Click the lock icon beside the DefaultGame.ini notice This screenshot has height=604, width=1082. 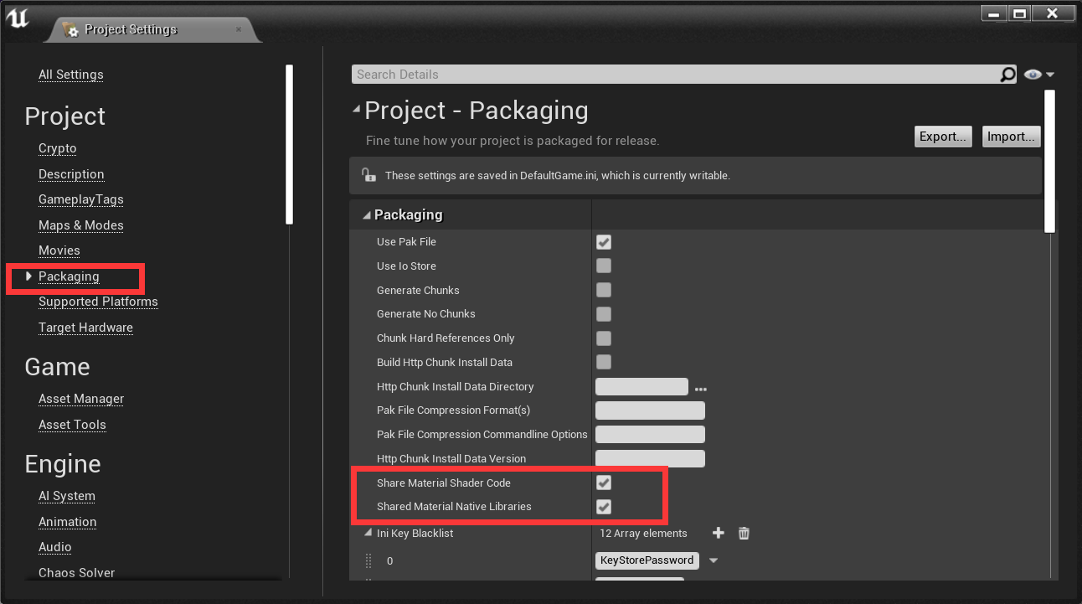(368, 175)
